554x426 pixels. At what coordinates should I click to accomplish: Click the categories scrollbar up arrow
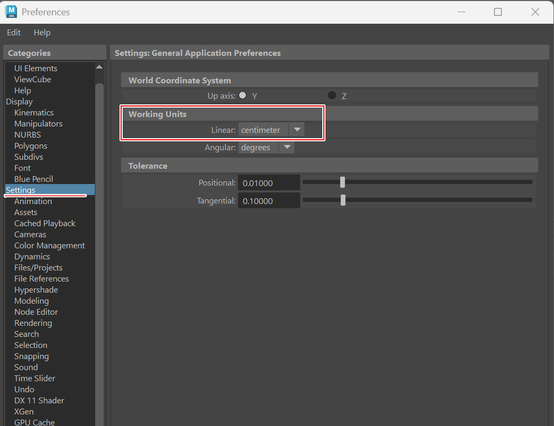(99, 66)
